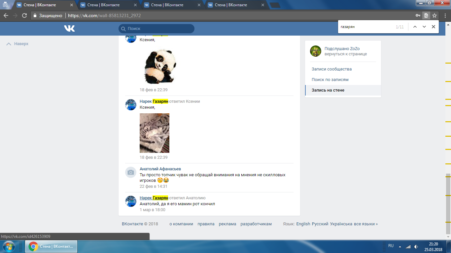Reload the page with the refresh icon

[24, 15]
